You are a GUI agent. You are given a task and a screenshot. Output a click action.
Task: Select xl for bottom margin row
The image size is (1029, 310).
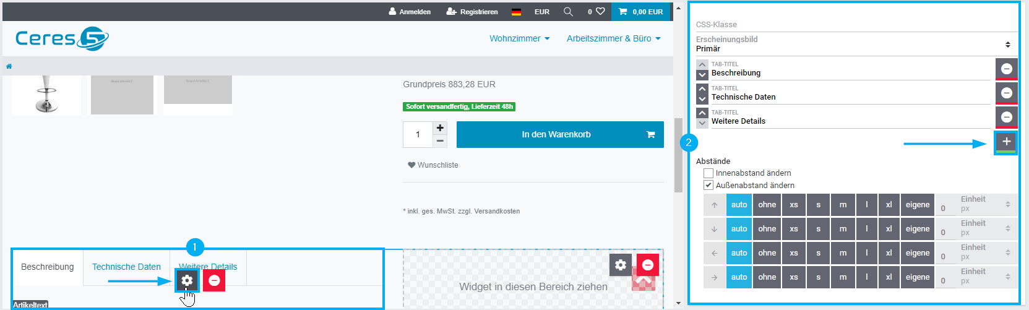click(x=889, y=229)
